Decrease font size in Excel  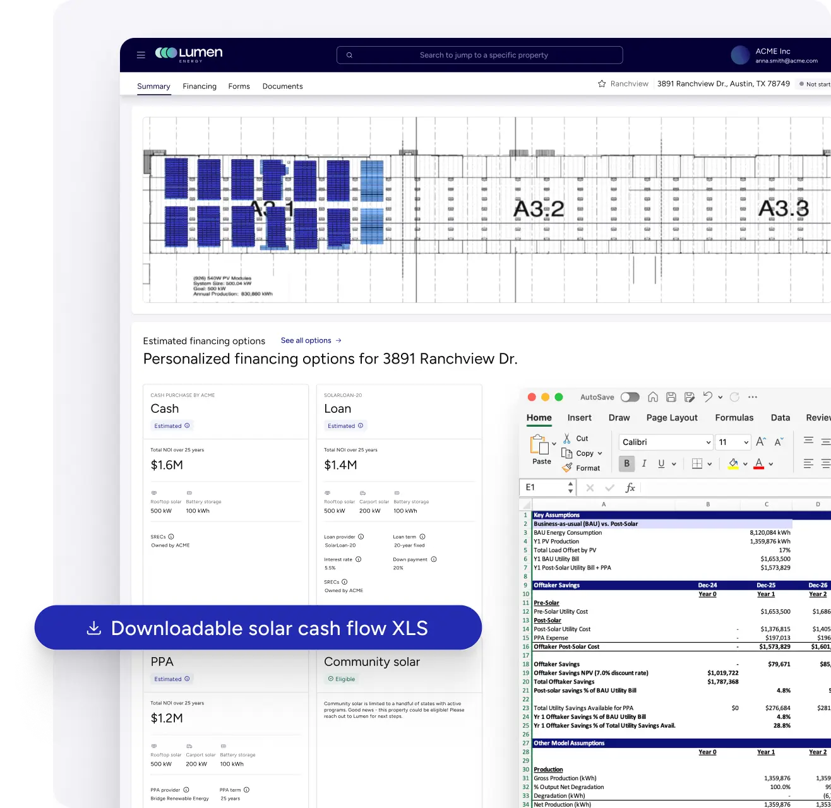[779, 442]
